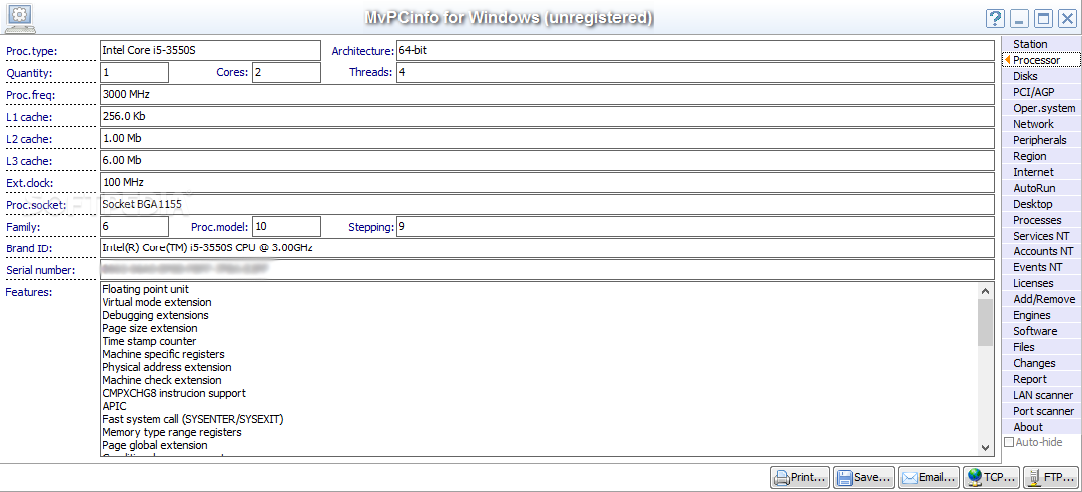Click the Stepping field showing 9

click(695, 226)
